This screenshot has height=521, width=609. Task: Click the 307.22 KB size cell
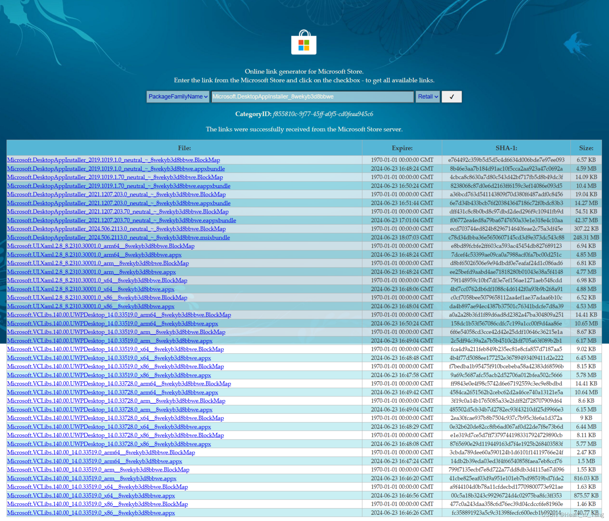pos(586,229)
